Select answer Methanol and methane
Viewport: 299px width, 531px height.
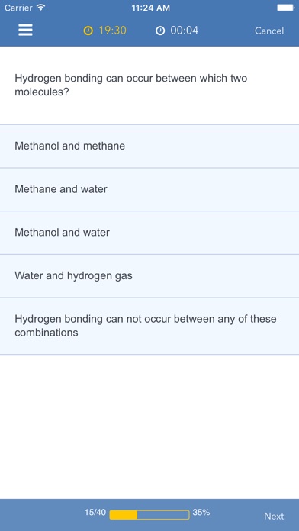[x=149, y=146]
